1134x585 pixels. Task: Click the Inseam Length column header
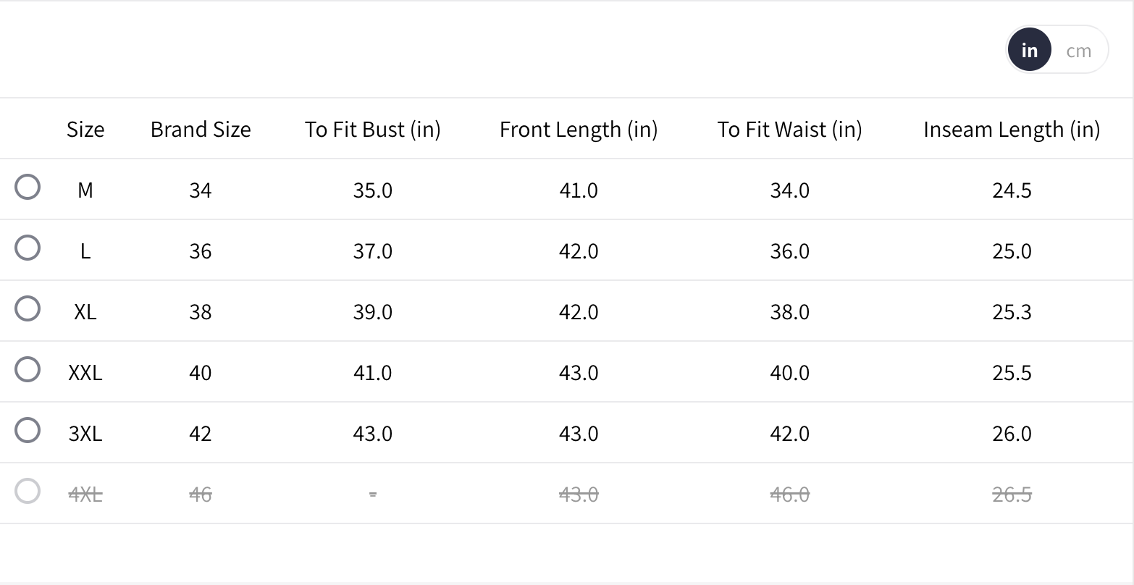[1012, 130]
